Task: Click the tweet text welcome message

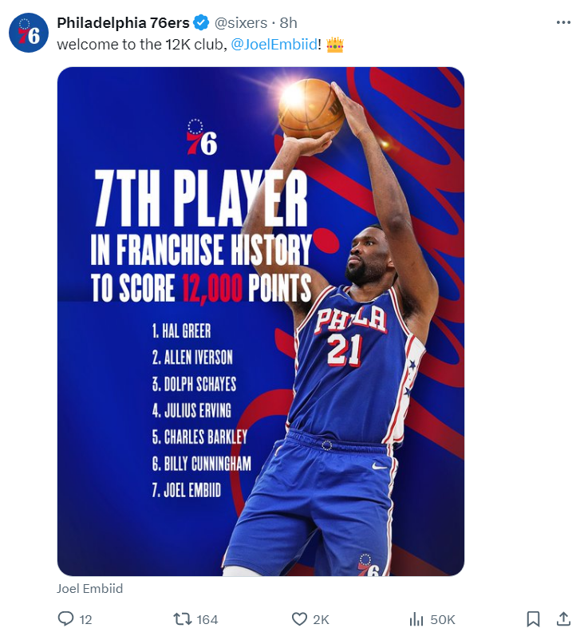Action: [x=200, y=44]
